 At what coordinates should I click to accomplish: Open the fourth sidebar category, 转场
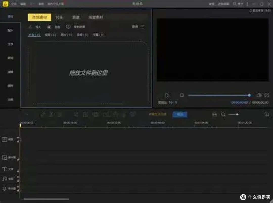(10, 58)
